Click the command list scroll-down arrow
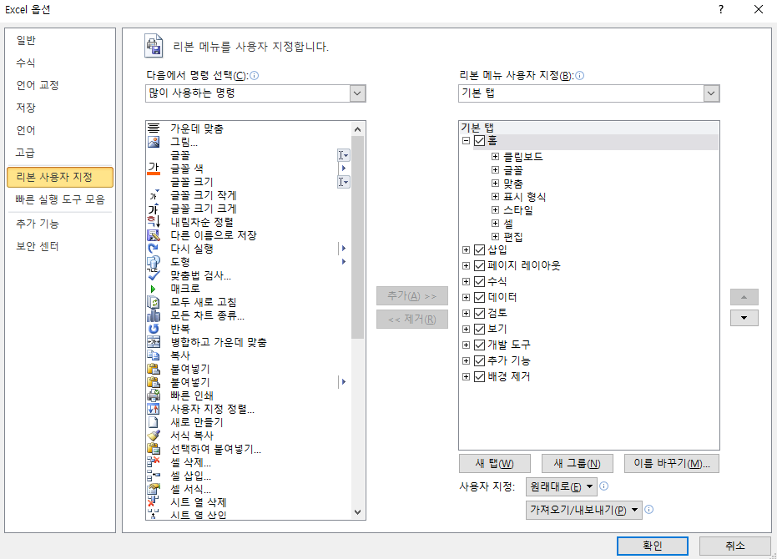This screenshot has height=559, width=777. tap(357, 512)
